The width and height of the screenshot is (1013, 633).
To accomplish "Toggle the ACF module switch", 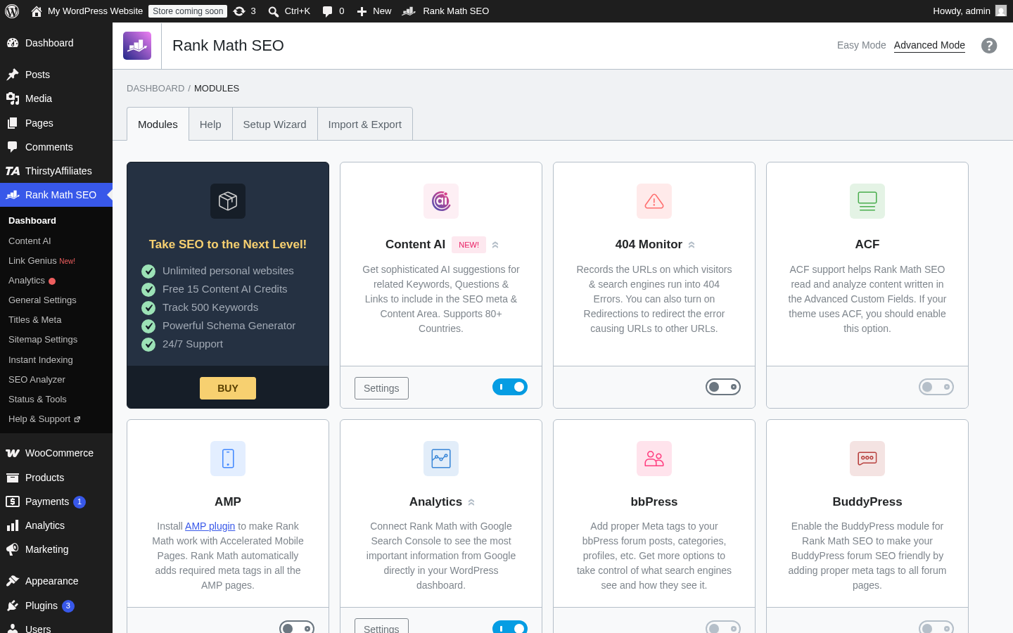I will (x=936, y=387).
